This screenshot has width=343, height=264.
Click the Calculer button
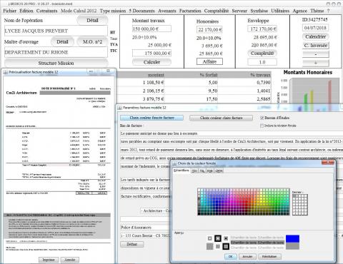[151, 62]
